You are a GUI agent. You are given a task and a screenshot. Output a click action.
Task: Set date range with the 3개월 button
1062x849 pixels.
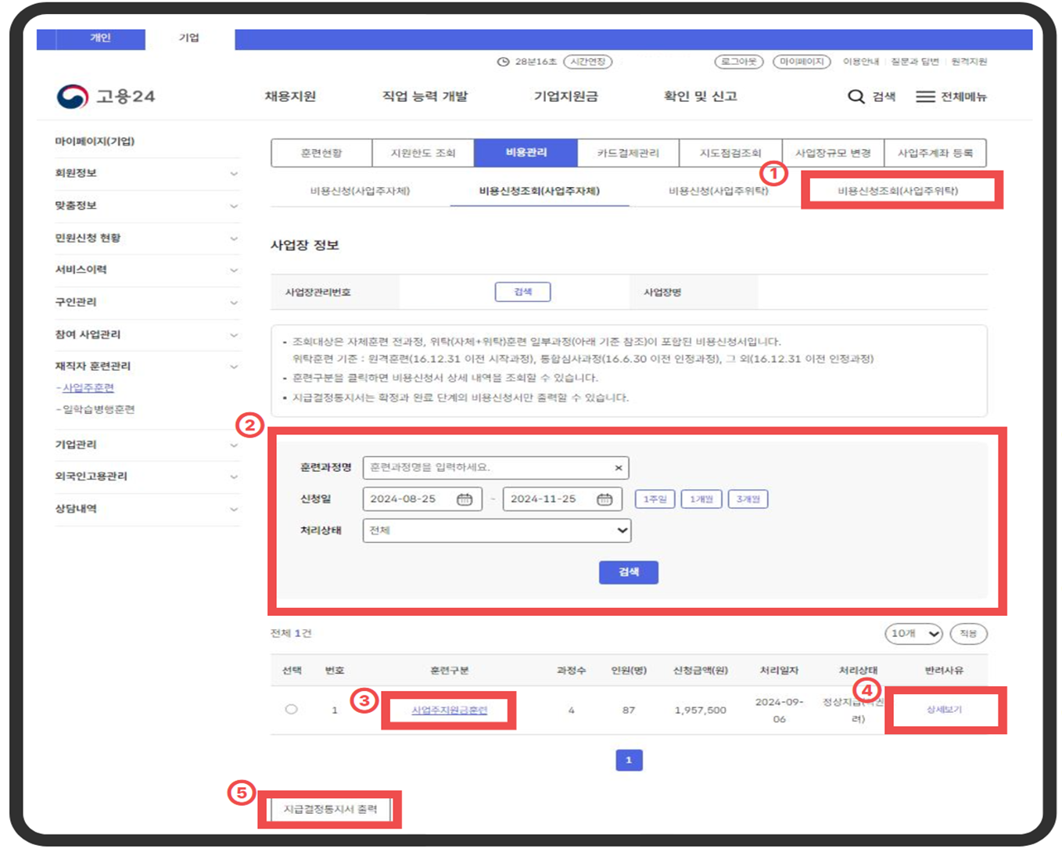(748, 499)
